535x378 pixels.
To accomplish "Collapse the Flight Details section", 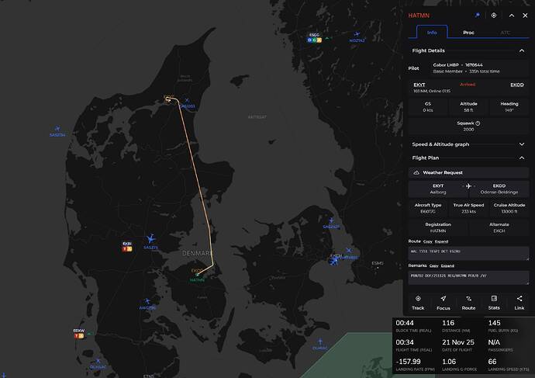I will (522, 50).
